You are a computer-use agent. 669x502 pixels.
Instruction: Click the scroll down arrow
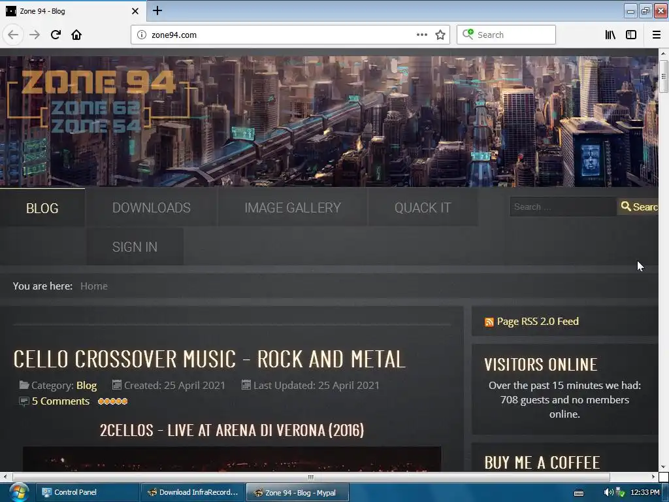[x=664, y=467]
